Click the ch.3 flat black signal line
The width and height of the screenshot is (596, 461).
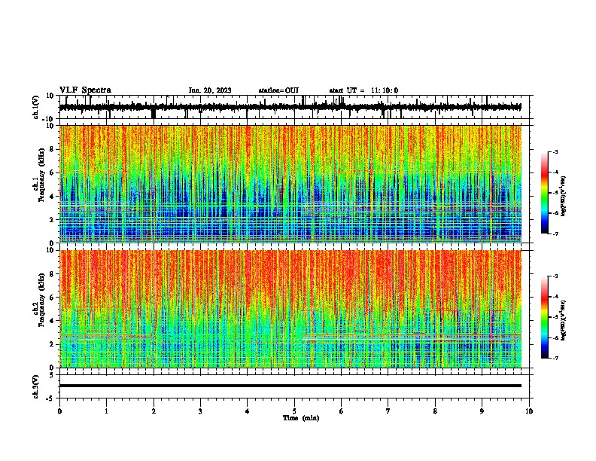coord(290,386)
